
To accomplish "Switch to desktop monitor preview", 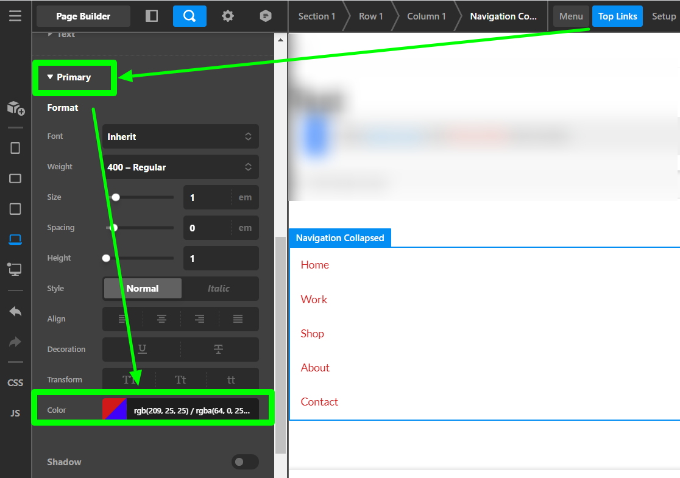I will [15, 270].
